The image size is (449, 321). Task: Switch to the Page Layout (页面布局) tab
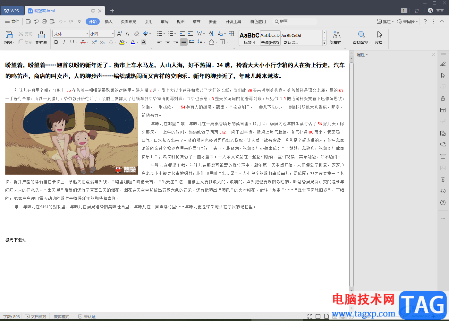coord(129,22)
